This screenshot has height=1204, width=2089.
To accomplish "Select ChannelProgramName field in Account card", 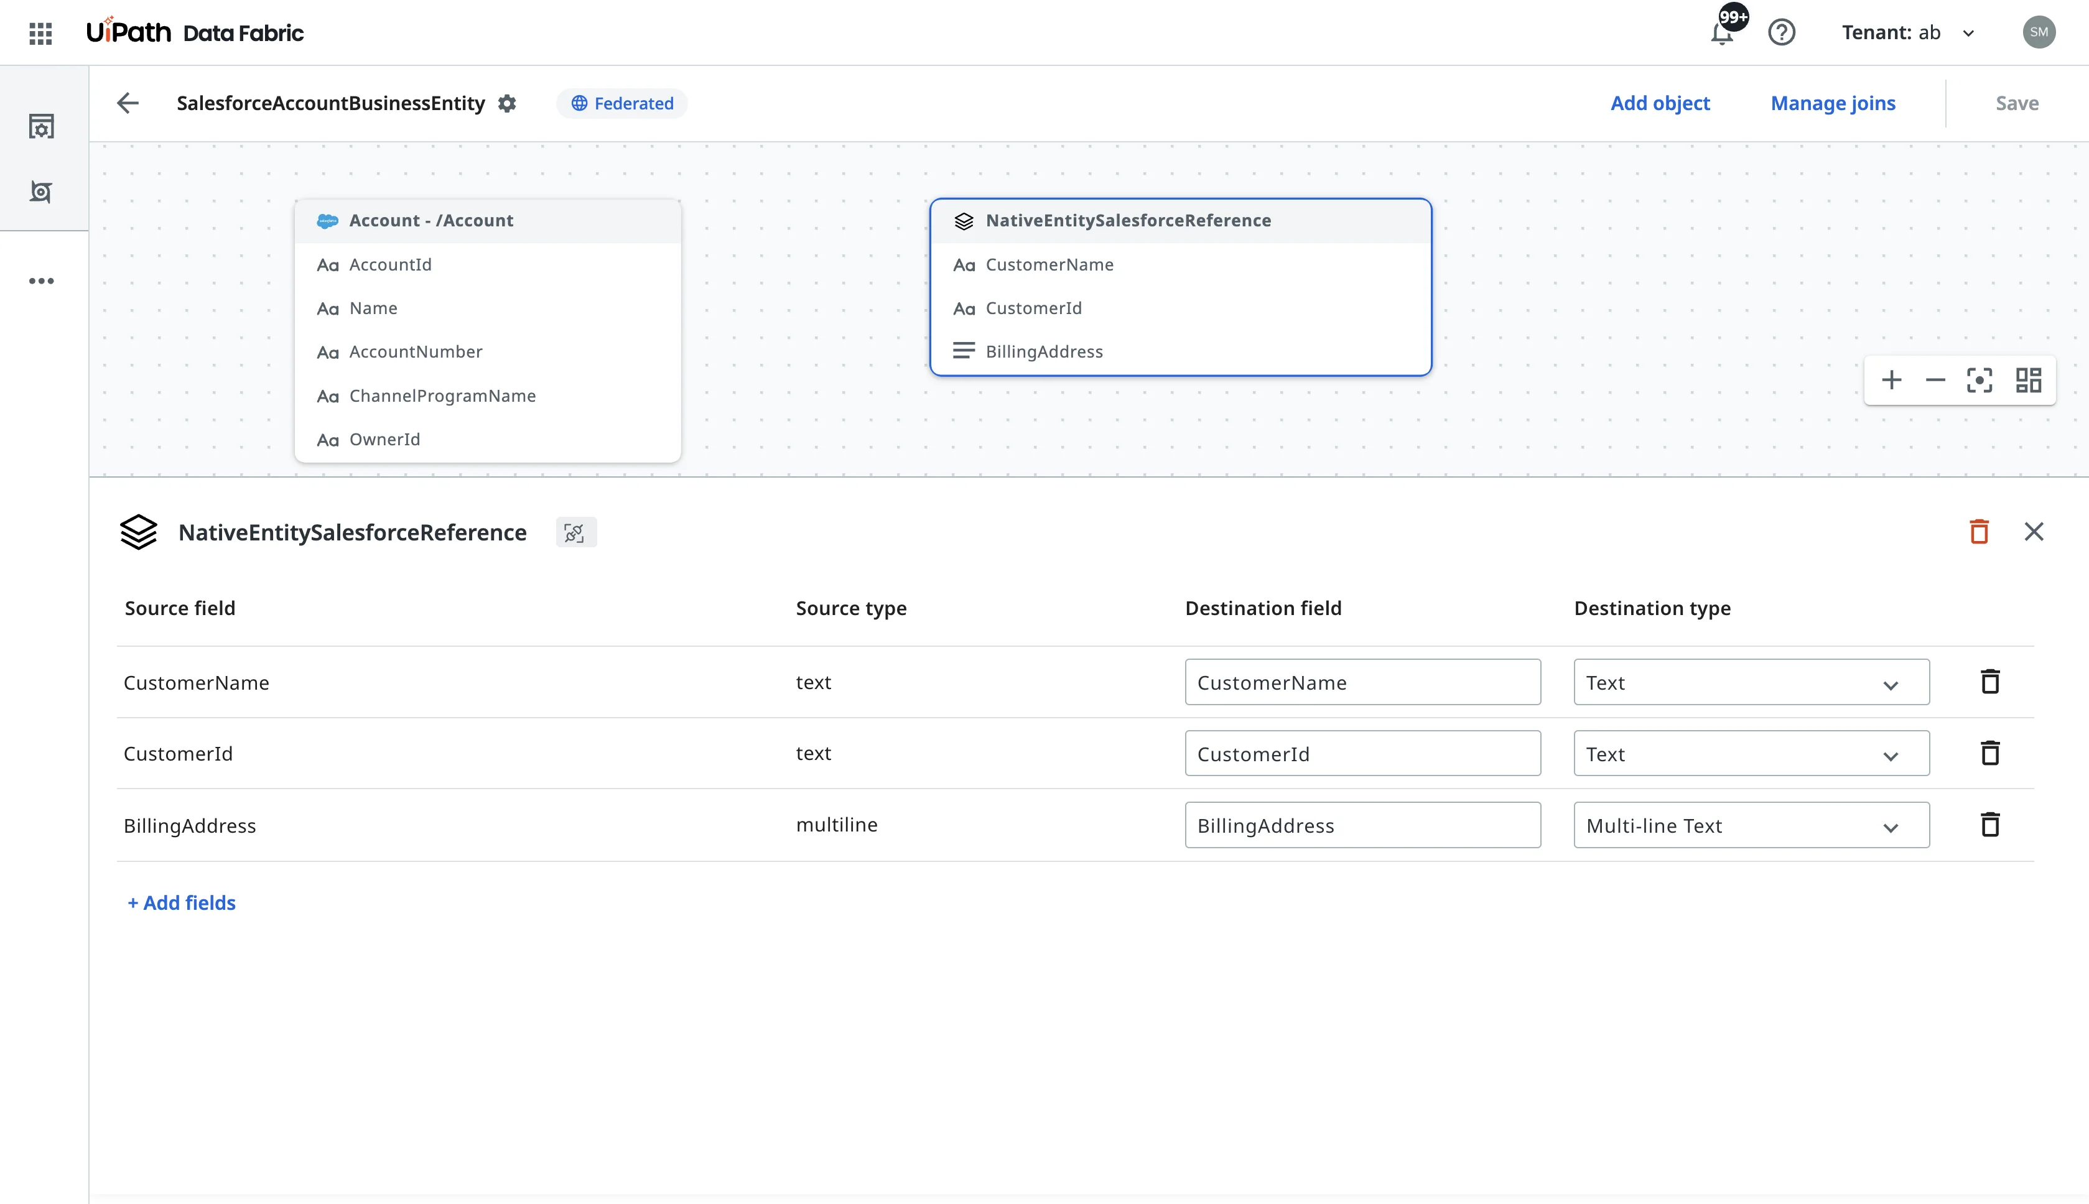I will (x=488, y=396).
